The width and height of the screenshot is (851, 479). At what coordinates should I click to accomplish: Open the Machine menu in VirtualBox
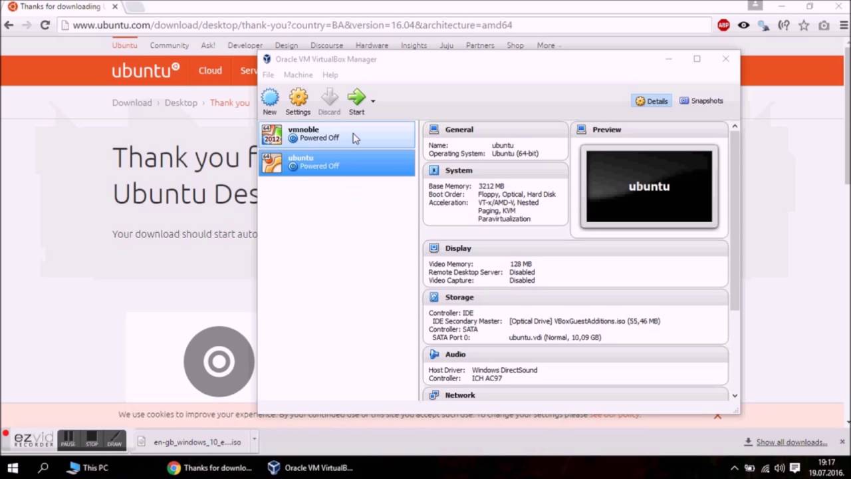pos(298,75)
